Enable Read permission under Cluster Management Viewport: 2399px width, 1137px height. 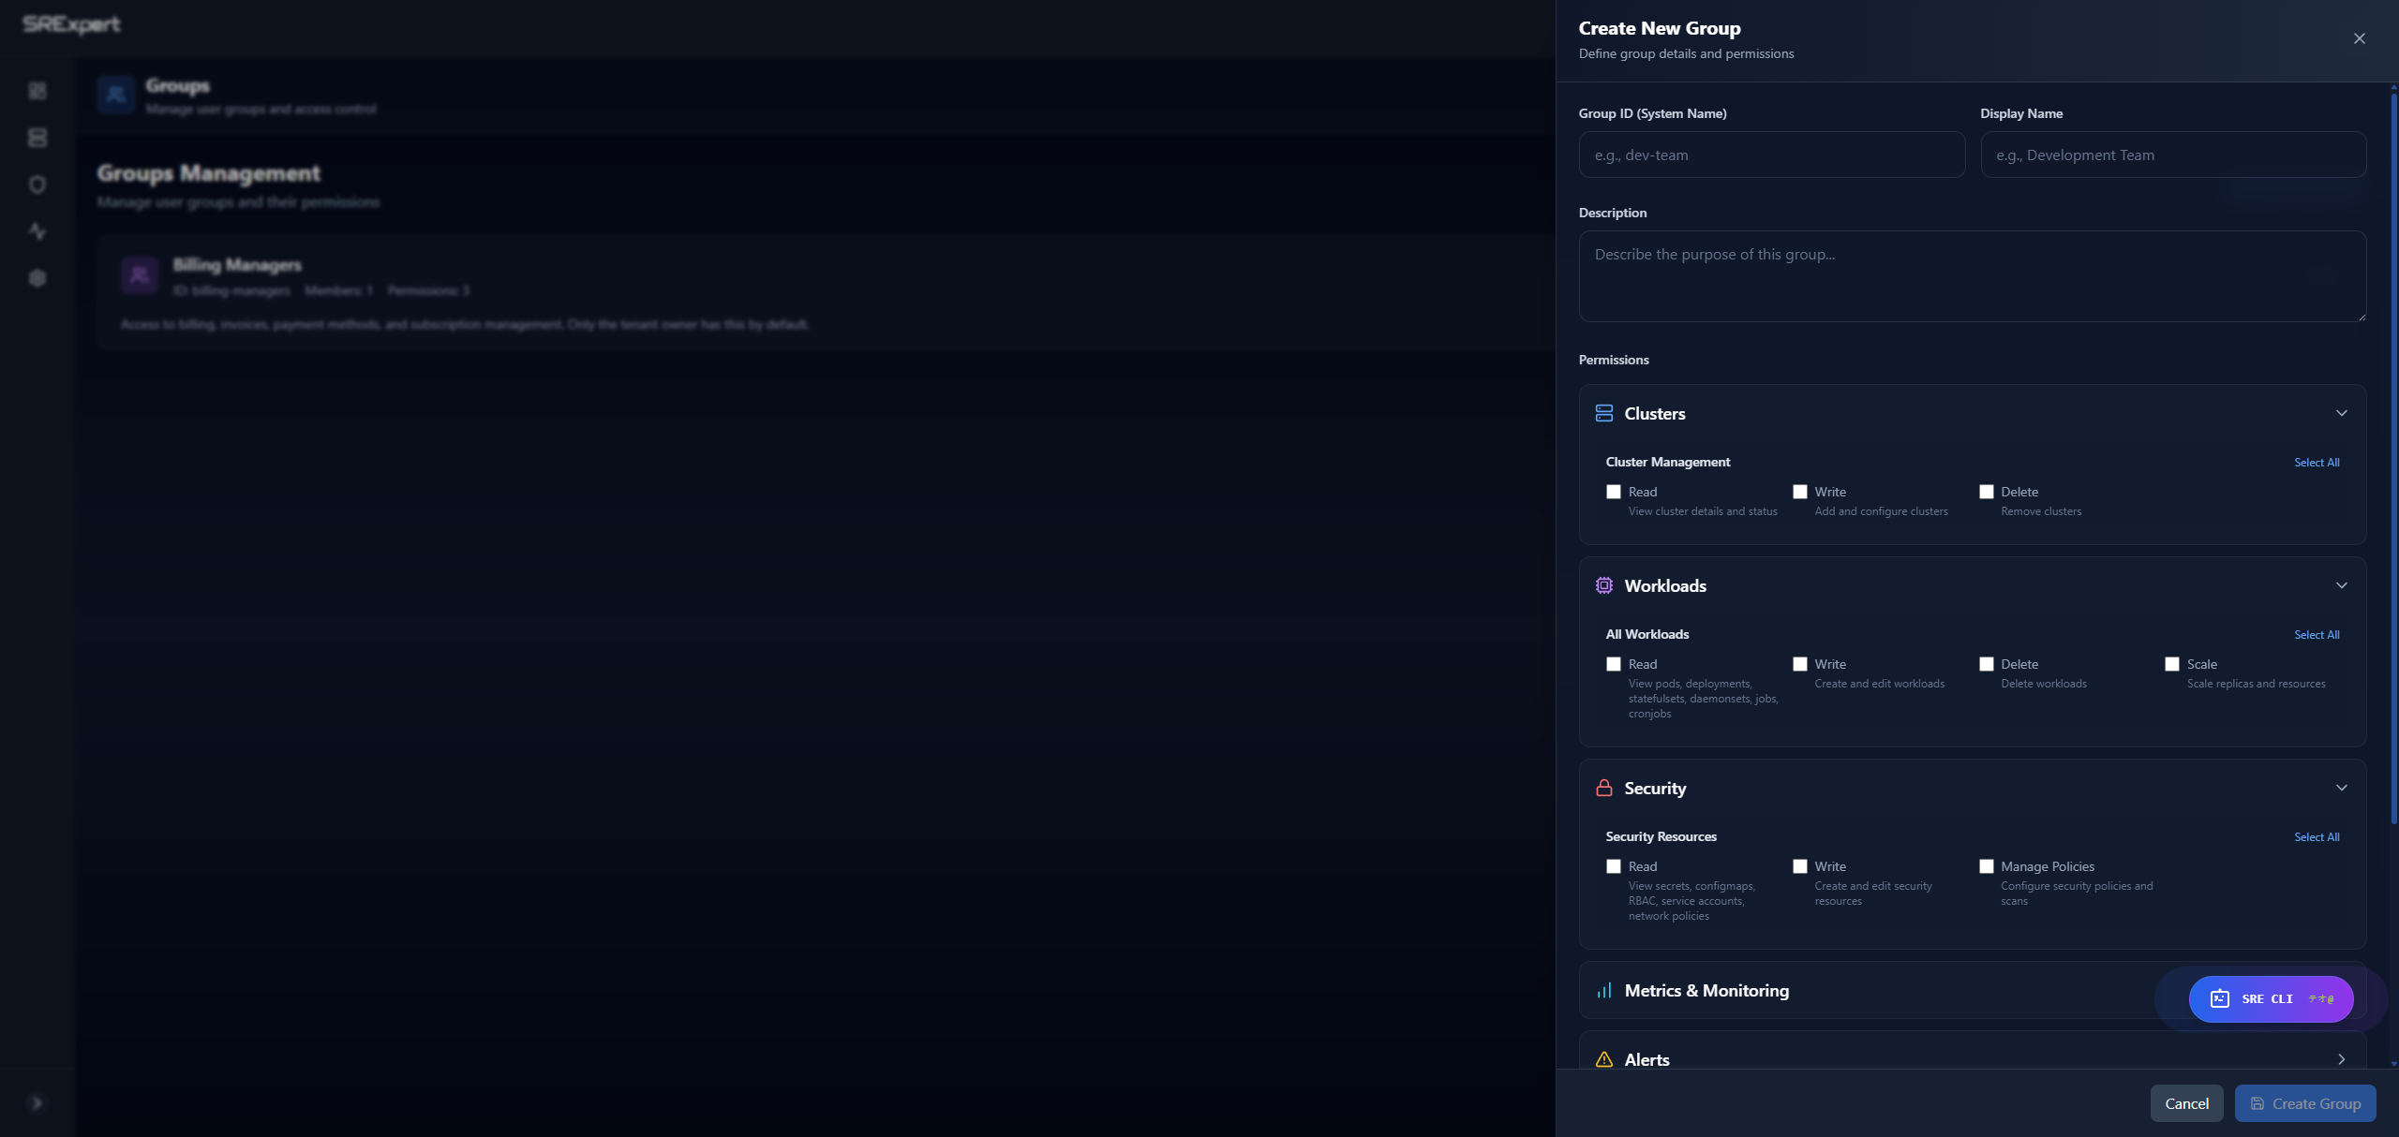[x=1613, y=491]
